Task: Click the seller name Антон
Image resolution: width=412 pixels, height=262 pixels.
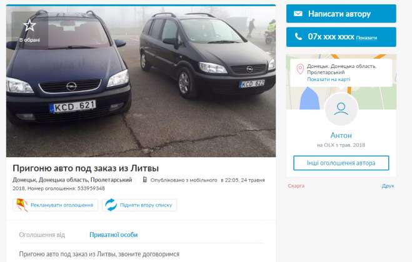Action: pyautogui.click(x=341, y=135)
